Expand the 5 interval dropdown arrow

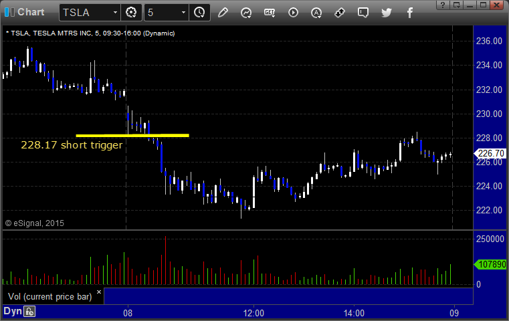click(183, 13)
